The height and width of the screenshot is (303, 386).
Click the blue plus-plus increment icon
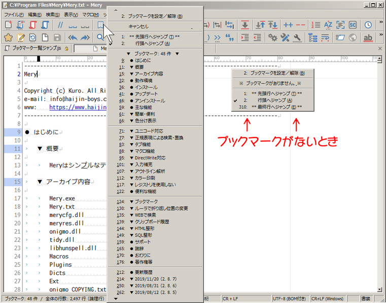[288, 25]
